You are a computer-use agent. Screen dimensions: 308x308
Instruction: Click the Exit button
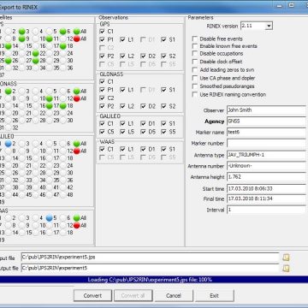tap(214, 295)
